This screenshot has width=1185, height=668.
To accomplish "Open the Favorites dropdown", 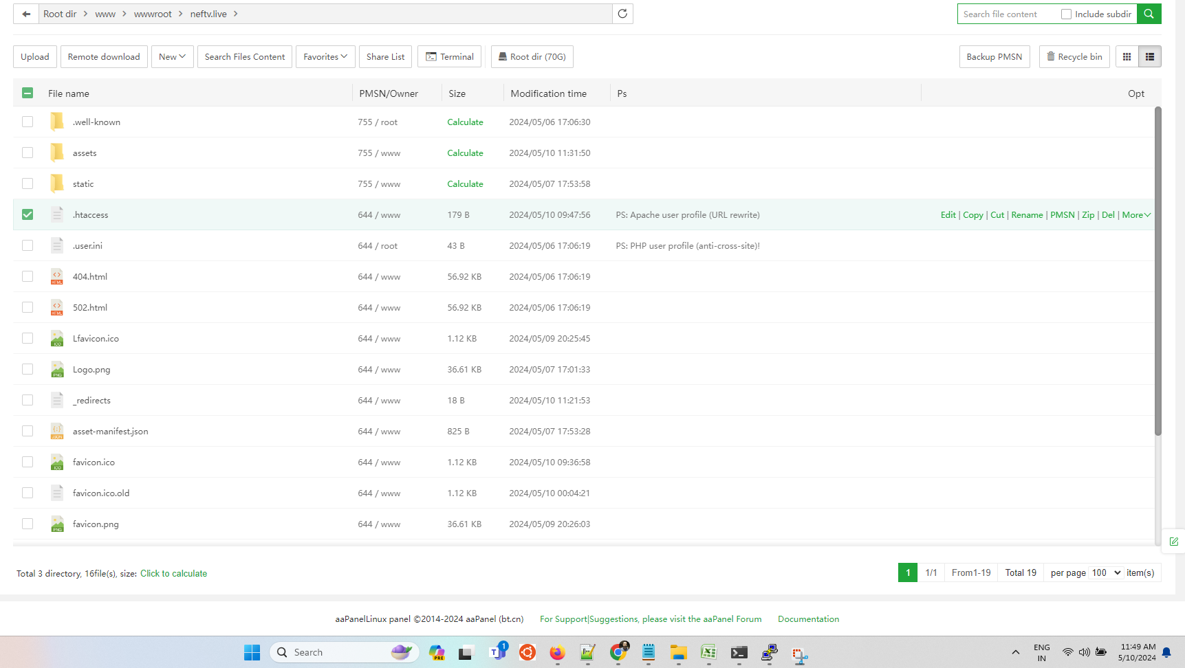I will coord(325,57).
